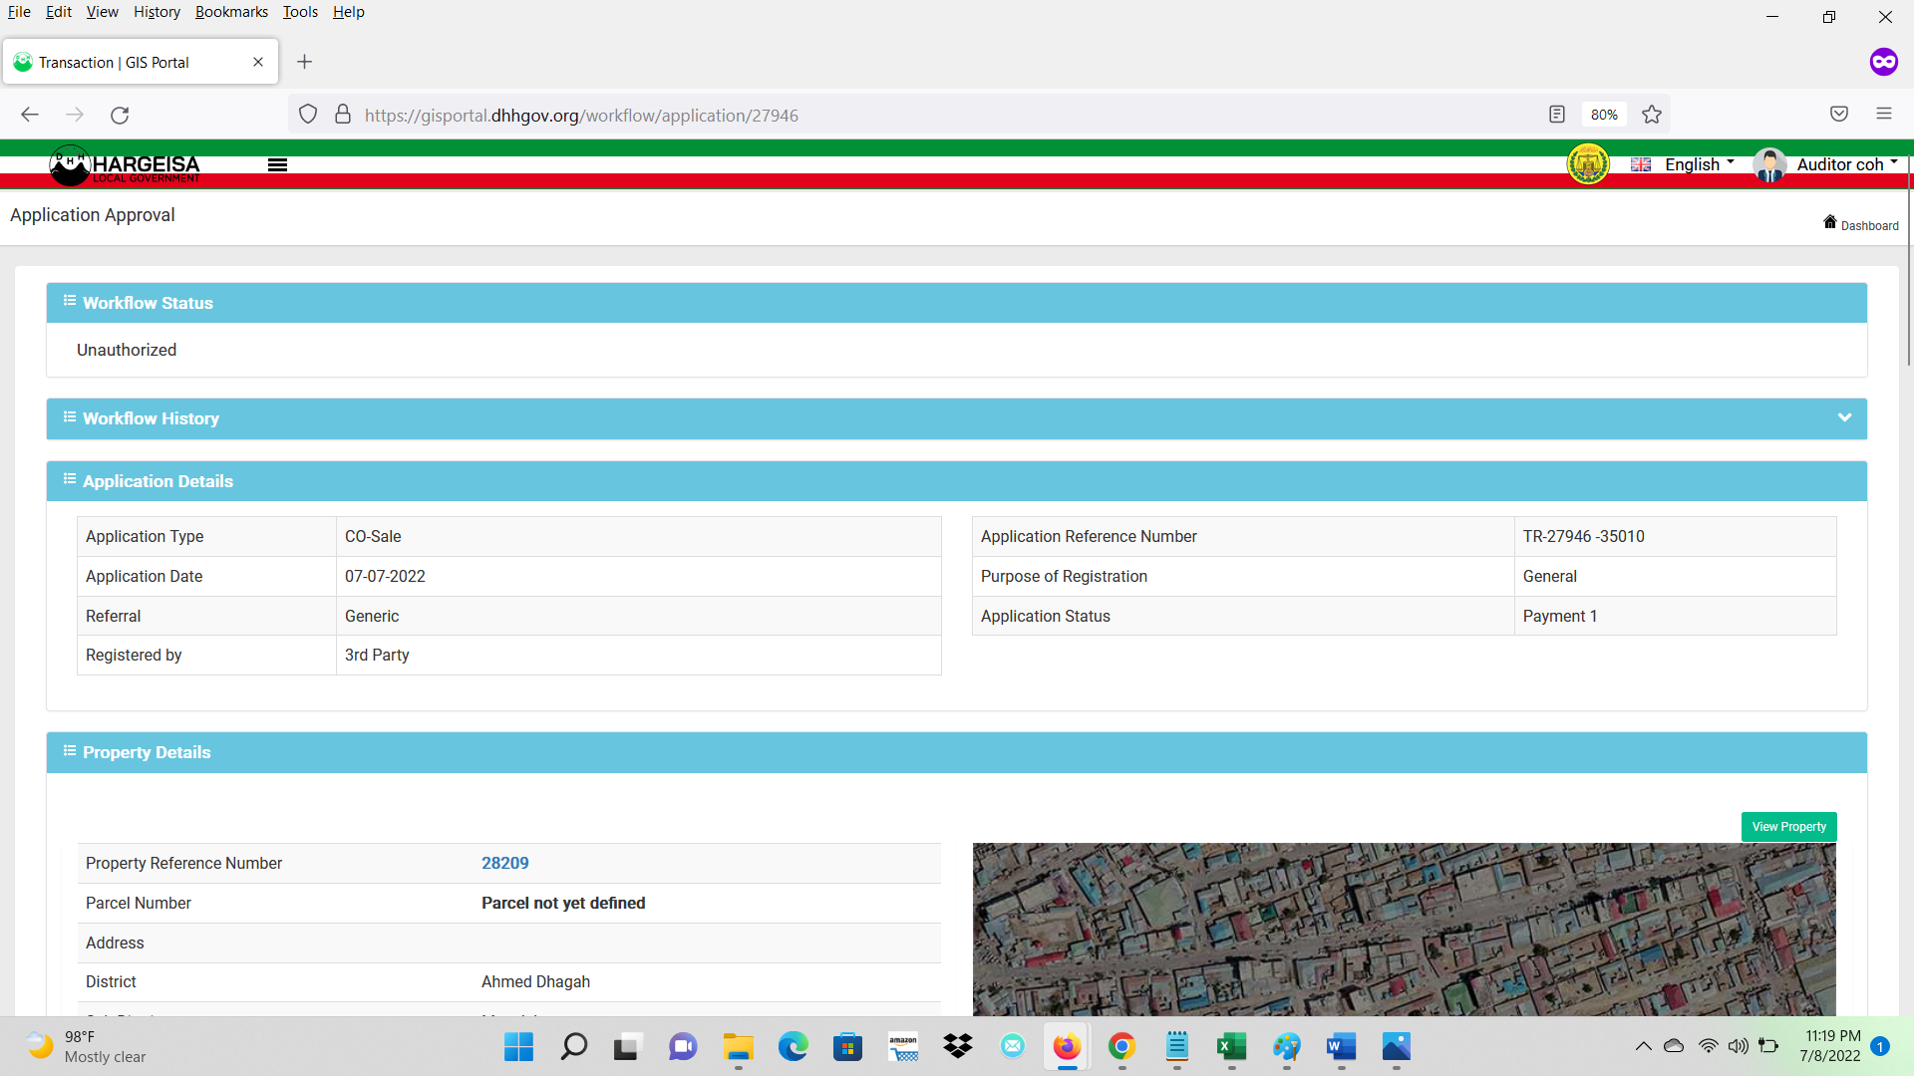Click the TR-27946 -35010 reference value
The height and width of the screenshot is (1076, 1914).
click(x=1584, y=536)
